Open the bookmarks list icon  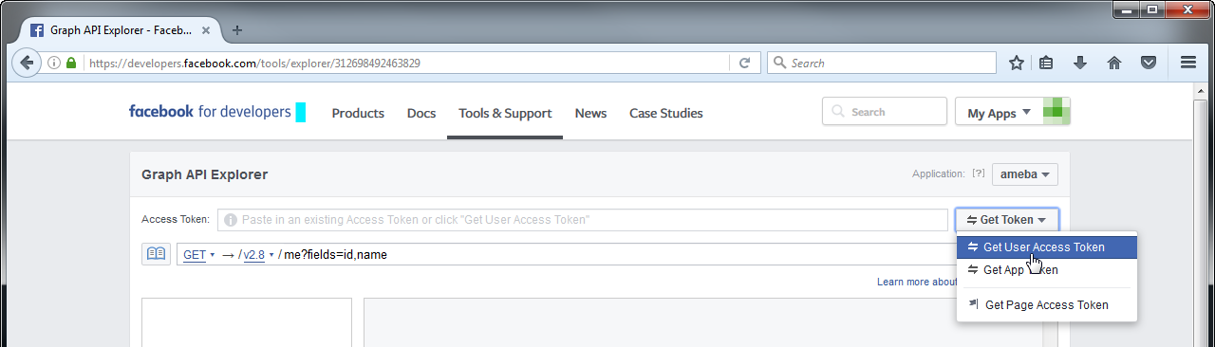pyautogui.click(x=1047, y=64)
